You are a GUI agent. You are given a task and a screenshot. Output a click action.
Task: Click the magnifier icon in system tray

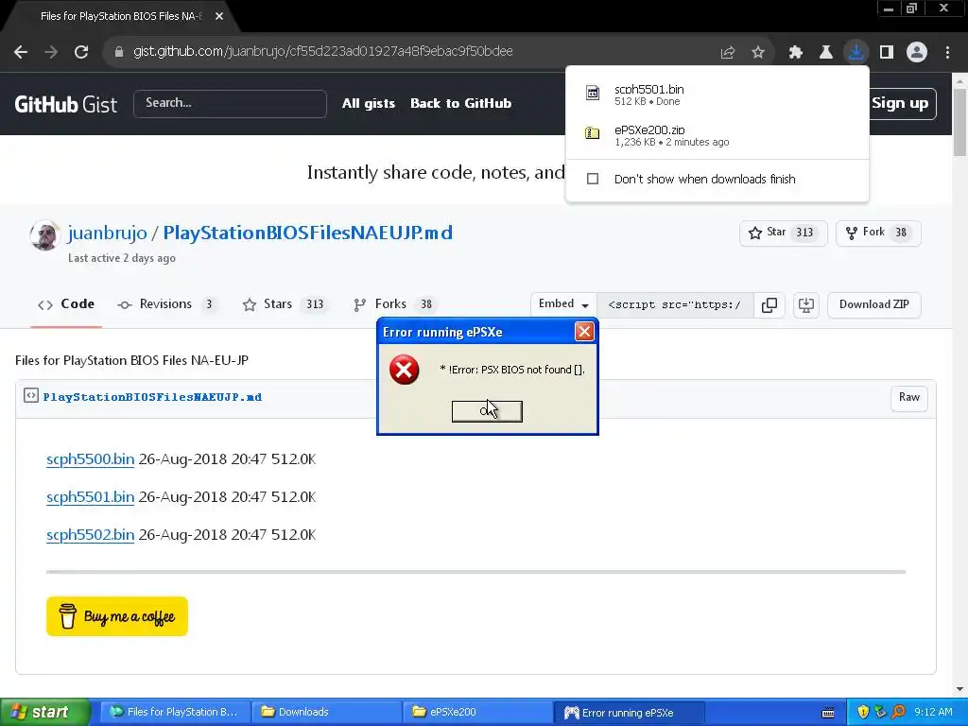click(898, 712)
